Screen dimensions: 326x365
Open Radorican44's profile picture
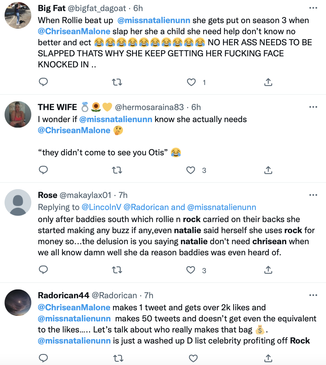18,302
